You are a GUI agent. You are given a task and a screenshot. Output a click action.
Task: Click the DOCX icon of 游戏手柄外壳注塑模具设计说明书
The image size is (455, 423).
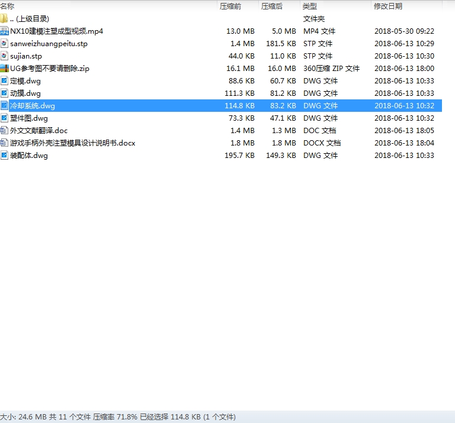click(4, 143)
